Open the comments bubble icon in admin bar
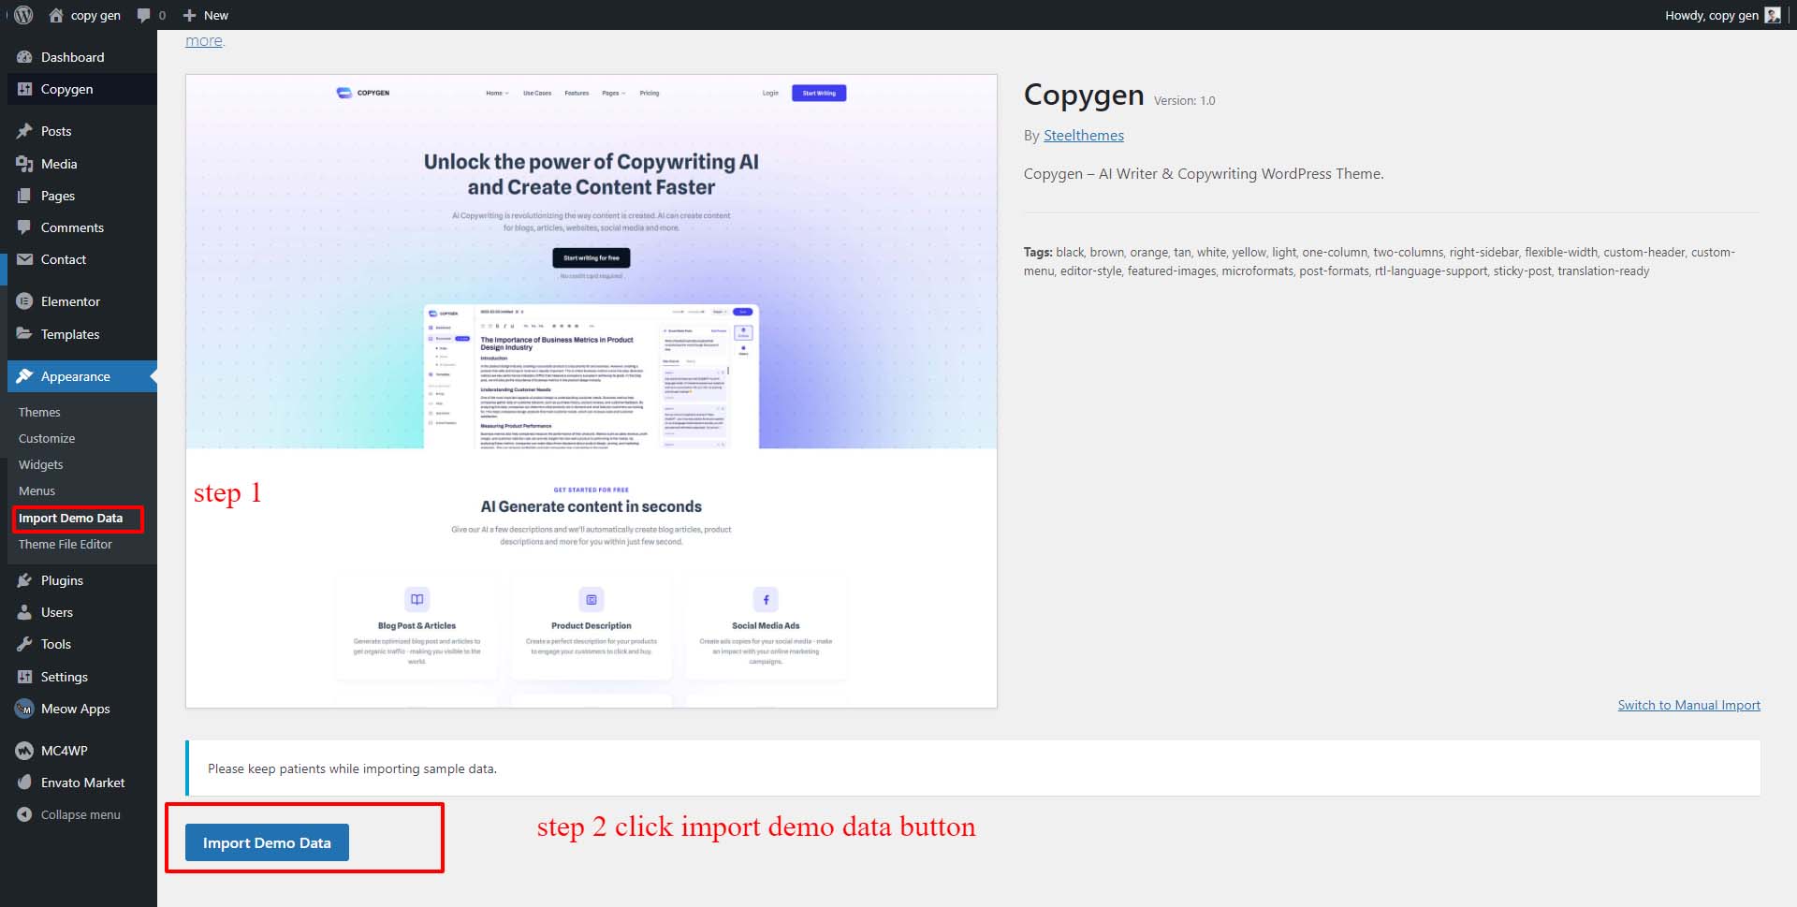This screenshot has width=1797, height=907. click(x=143, y=15)
